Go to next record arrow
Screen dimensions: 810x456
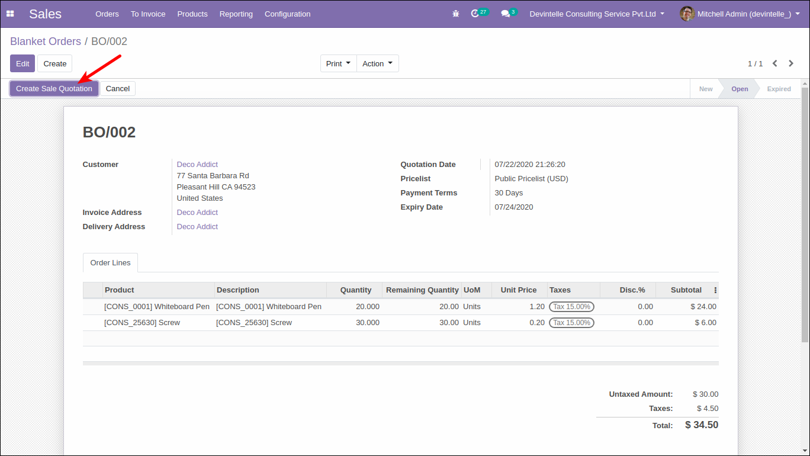tap(791, 63)
